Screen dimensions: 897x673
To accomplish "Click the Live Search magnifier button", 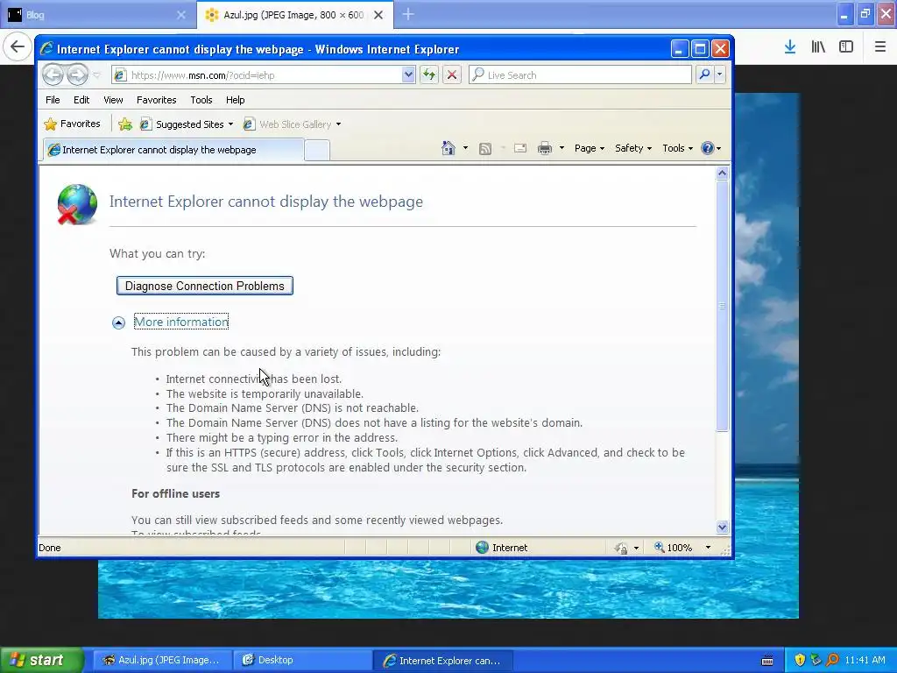I will 705,74.
